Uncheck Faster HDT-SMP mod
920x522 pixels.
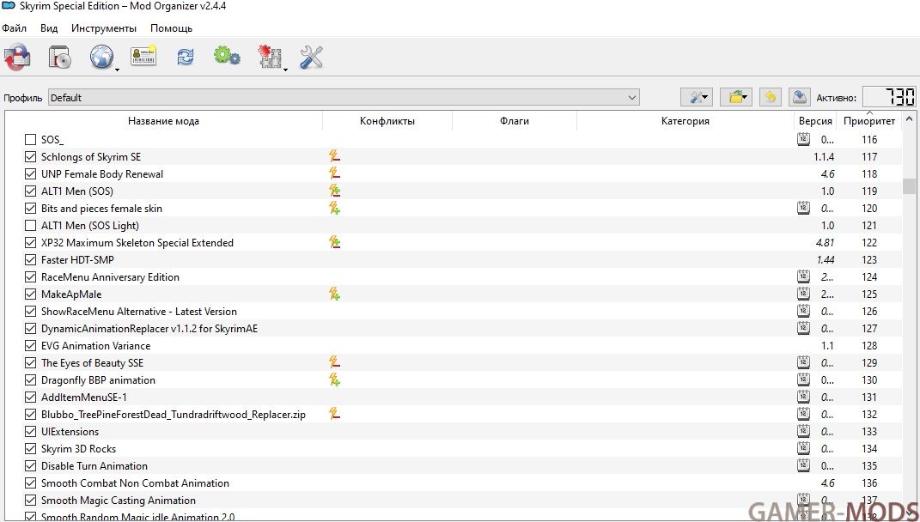coord(31,260)
